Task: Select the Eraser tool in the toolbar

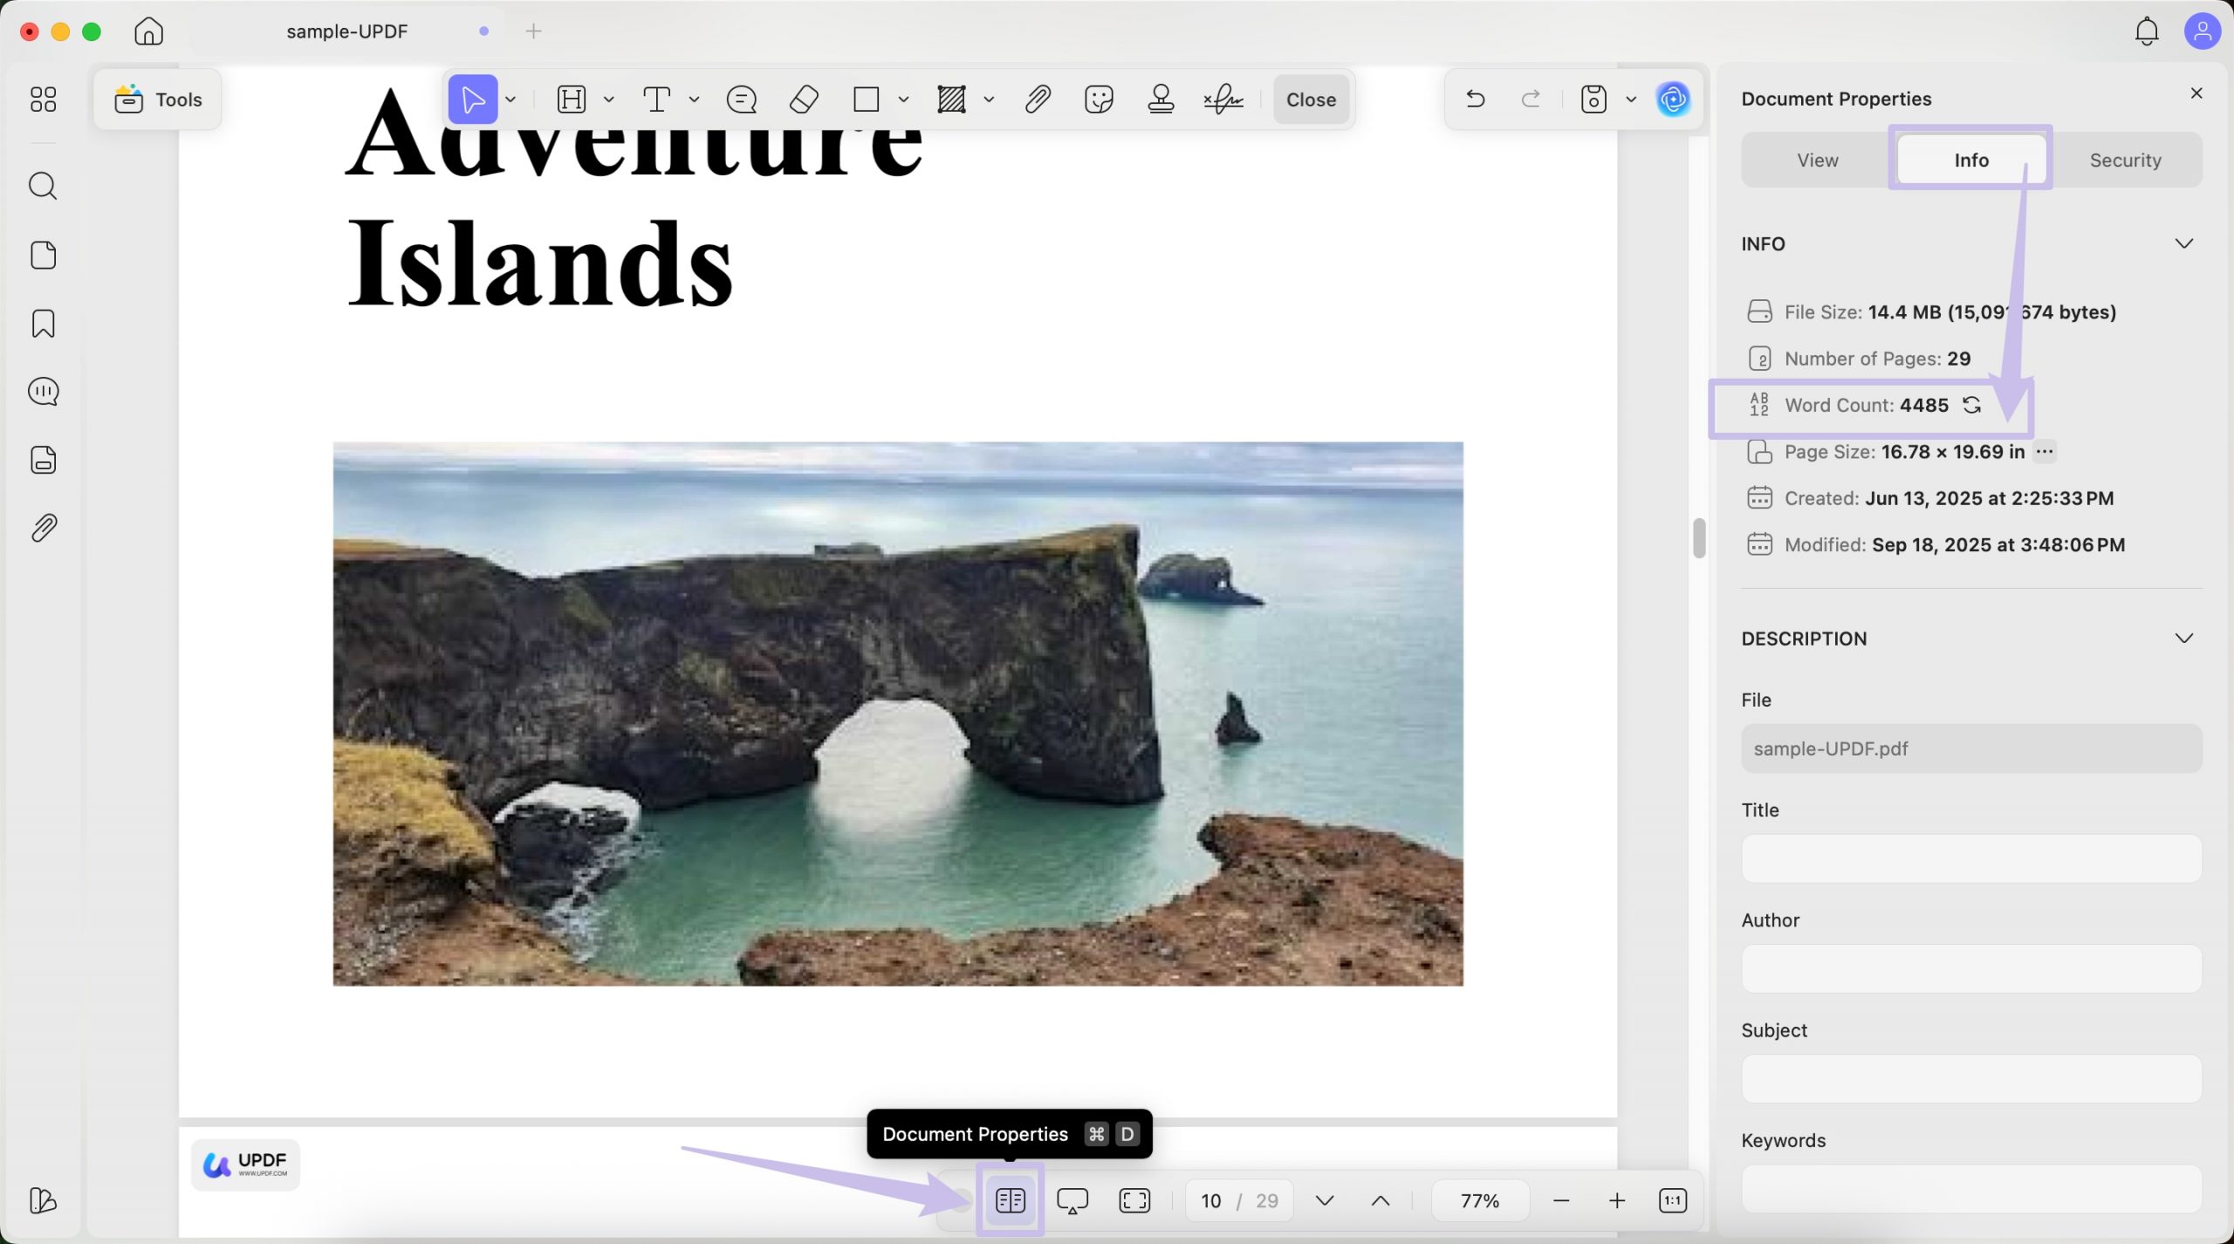Action: point(803,99)
